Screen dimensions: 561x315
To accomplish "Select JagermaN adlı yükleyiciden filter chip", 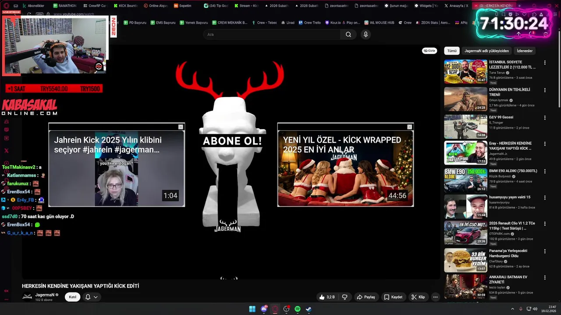I will [486, 51].
